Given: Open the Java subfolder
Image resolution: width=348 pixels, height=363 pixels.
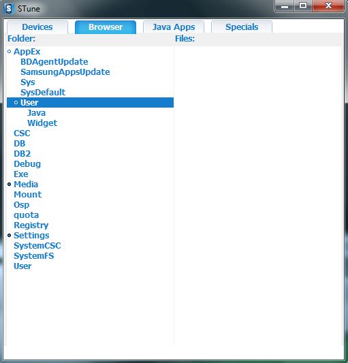Looking at the screenshot, I should click(36, 113).
